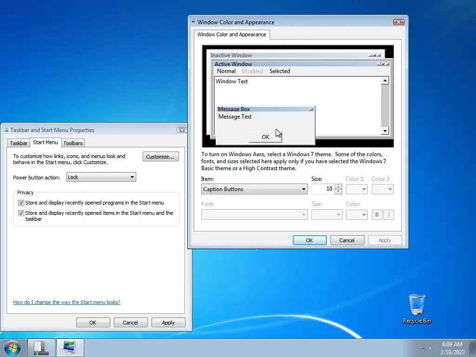Click the Window Text in the preview
This screenshot has width=476, height=357.
231,81
